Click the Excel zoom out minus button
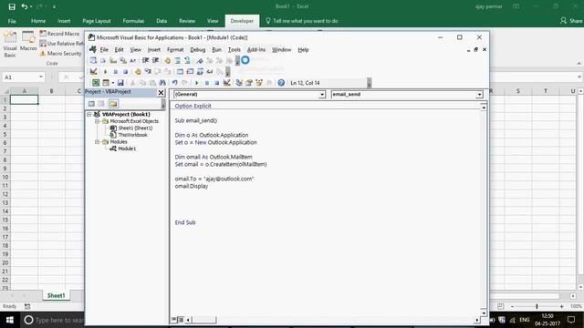 click(x=513, y=306)
